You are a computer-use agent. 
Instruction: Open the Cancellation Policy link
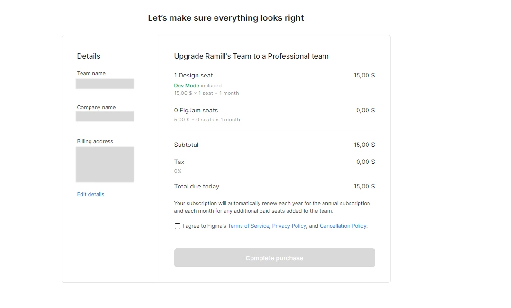tap(343, 226)
